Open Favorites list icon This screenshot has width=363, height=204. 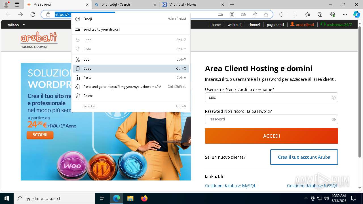[x=307, y=14]
